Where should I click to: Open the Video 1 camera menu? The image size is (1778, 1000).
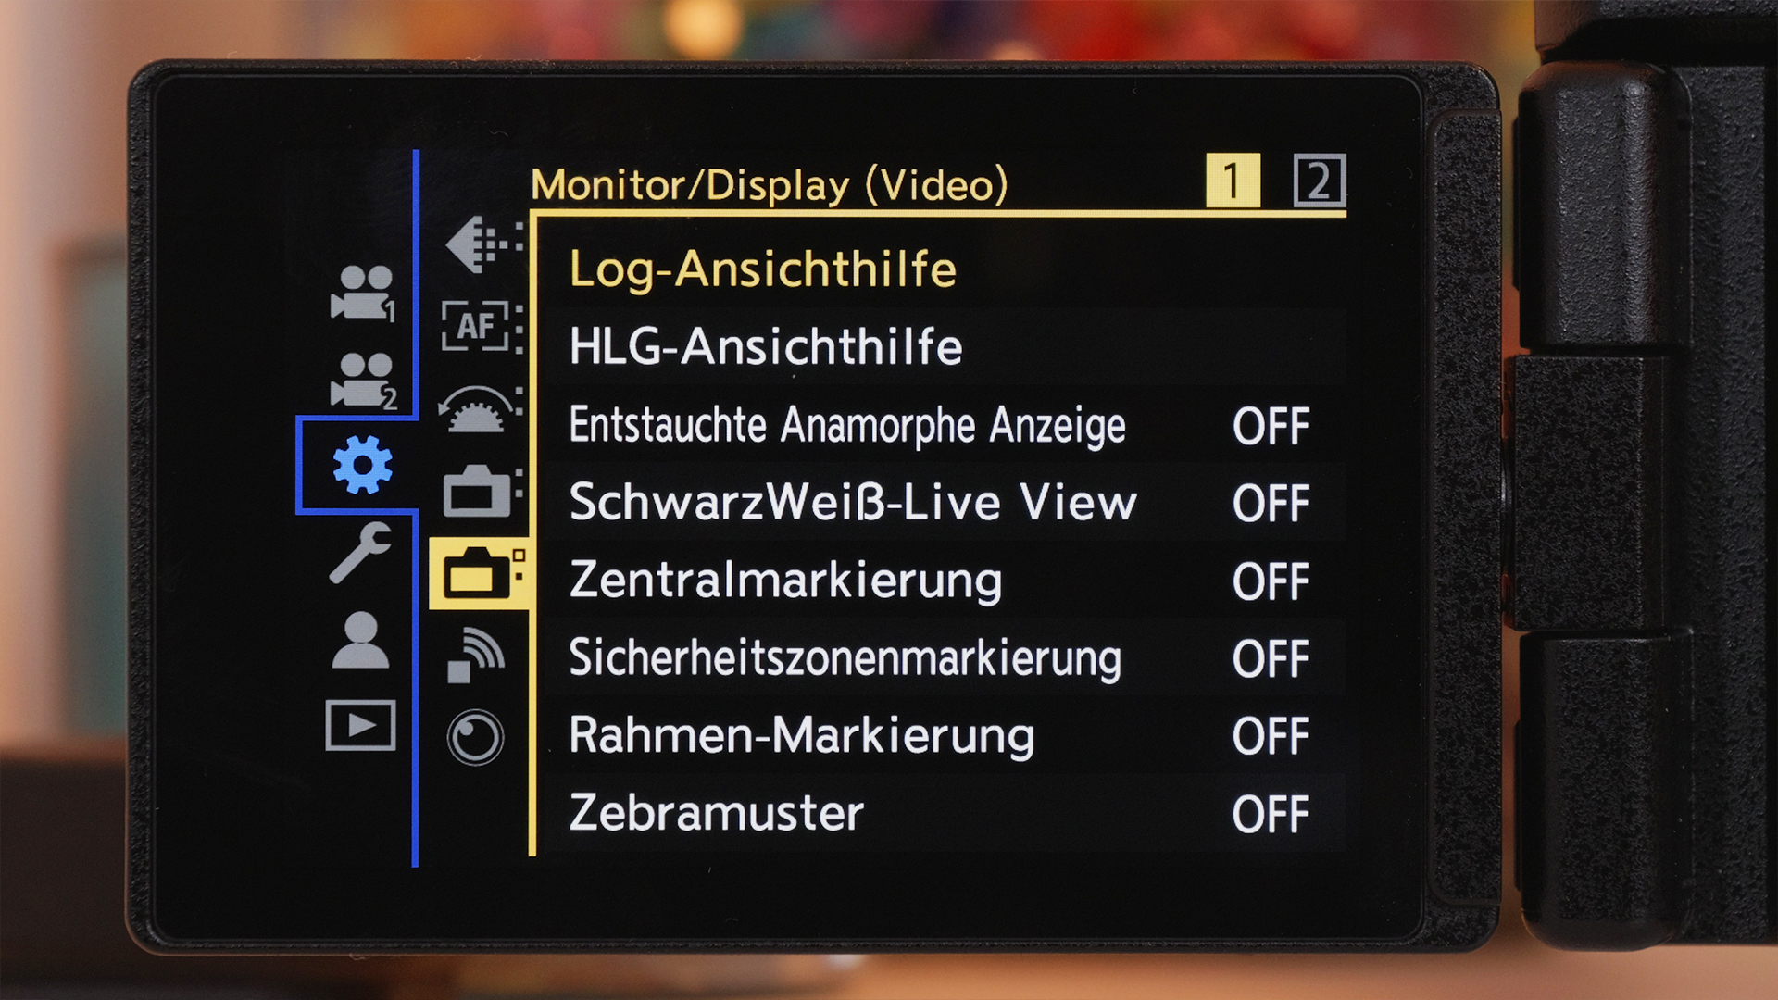click(x=363, y=294)
